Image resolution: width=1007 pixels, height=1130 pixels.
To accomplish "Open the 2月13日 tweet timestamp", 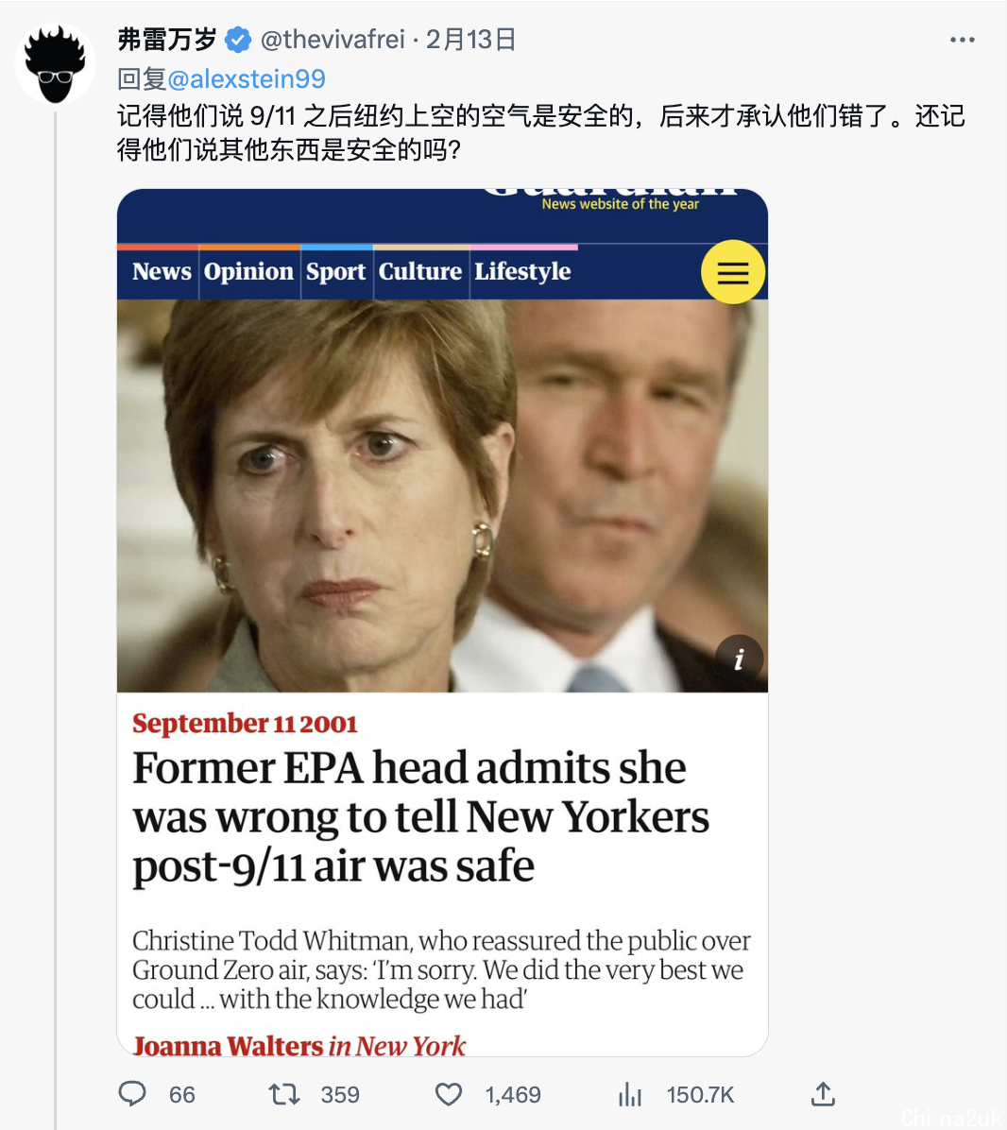I will tap(471, 40).
